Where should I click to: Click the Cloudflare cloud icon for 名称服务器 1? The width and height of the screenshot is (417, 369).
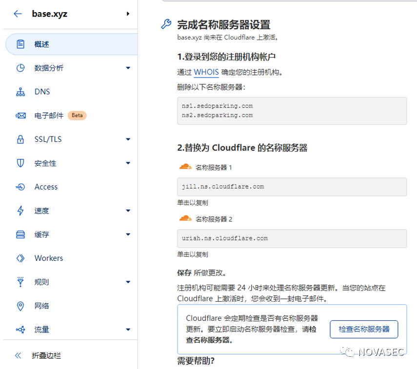185,167
